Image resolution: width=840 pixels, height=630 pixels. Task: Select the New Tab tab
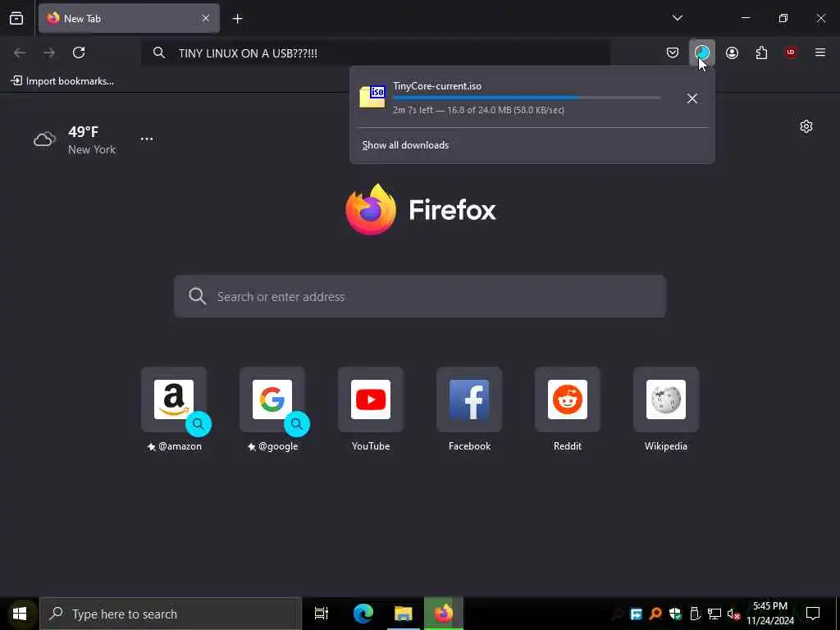click(x=129, y=18)
